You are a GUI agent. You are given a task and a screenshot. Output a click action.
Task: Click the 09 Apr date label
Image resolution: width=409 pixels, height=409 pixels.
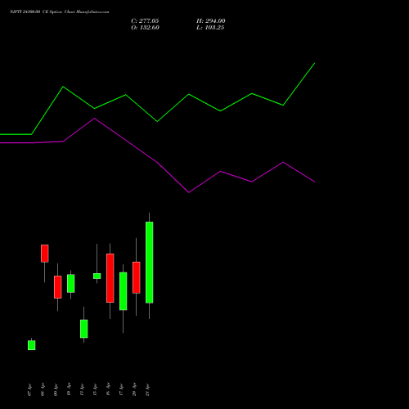coord(56,389)
